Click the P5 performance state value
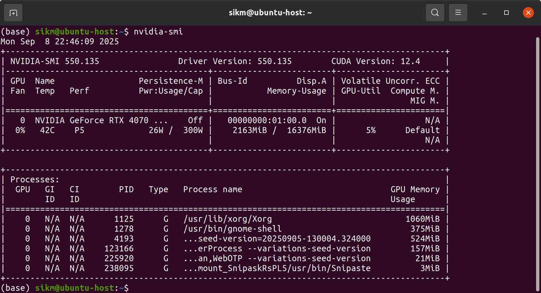 pos(79,130)
